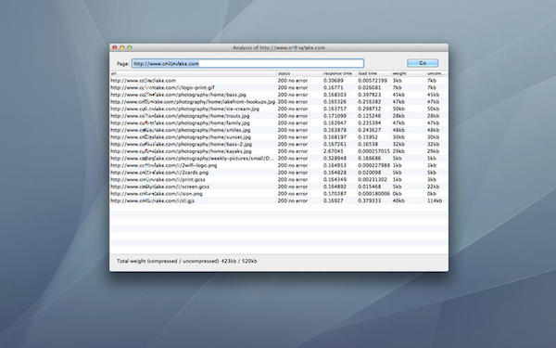Select the sunset.jpg row

point(278,137)
